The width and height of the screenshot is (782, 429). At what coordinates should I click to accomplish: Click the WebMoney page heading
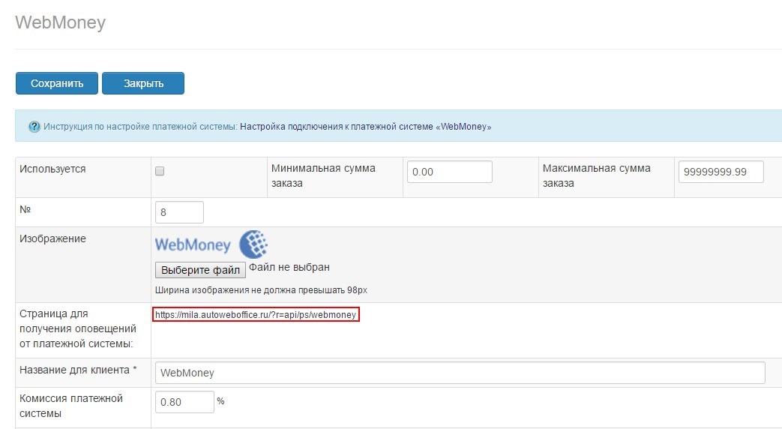pyautogui.click(x=60, y=22)
